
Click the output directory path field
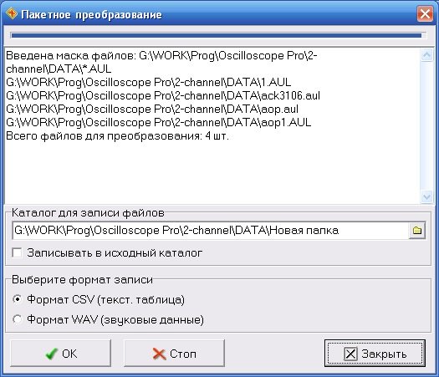(211, 231)
